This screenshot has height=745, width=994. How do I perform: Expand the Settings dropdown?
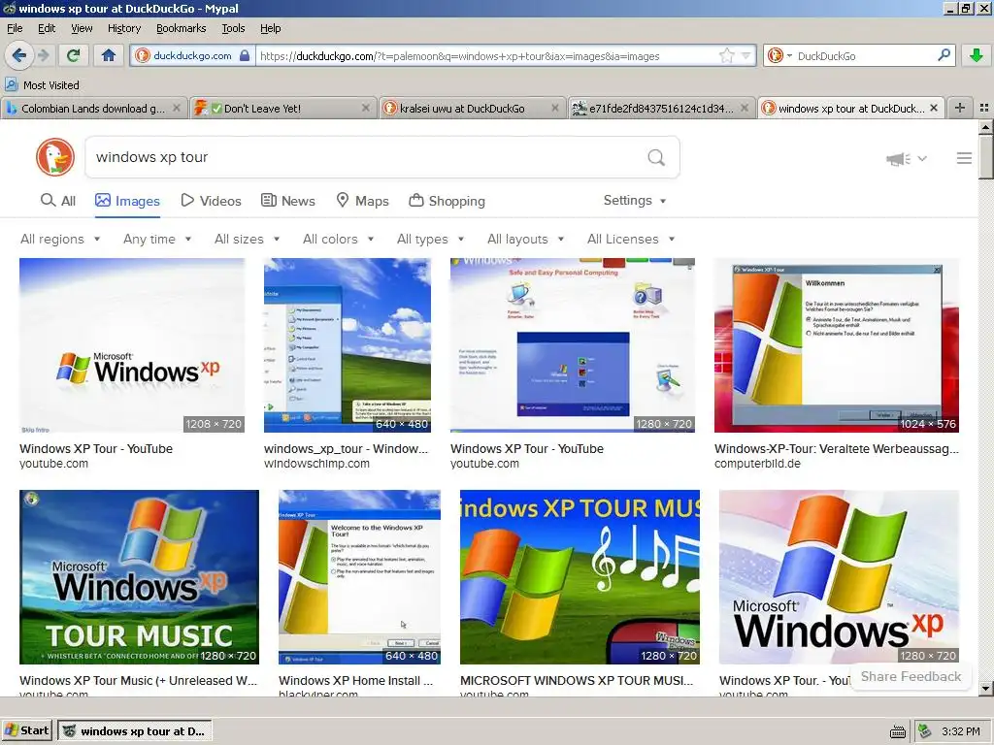[635, 200]
